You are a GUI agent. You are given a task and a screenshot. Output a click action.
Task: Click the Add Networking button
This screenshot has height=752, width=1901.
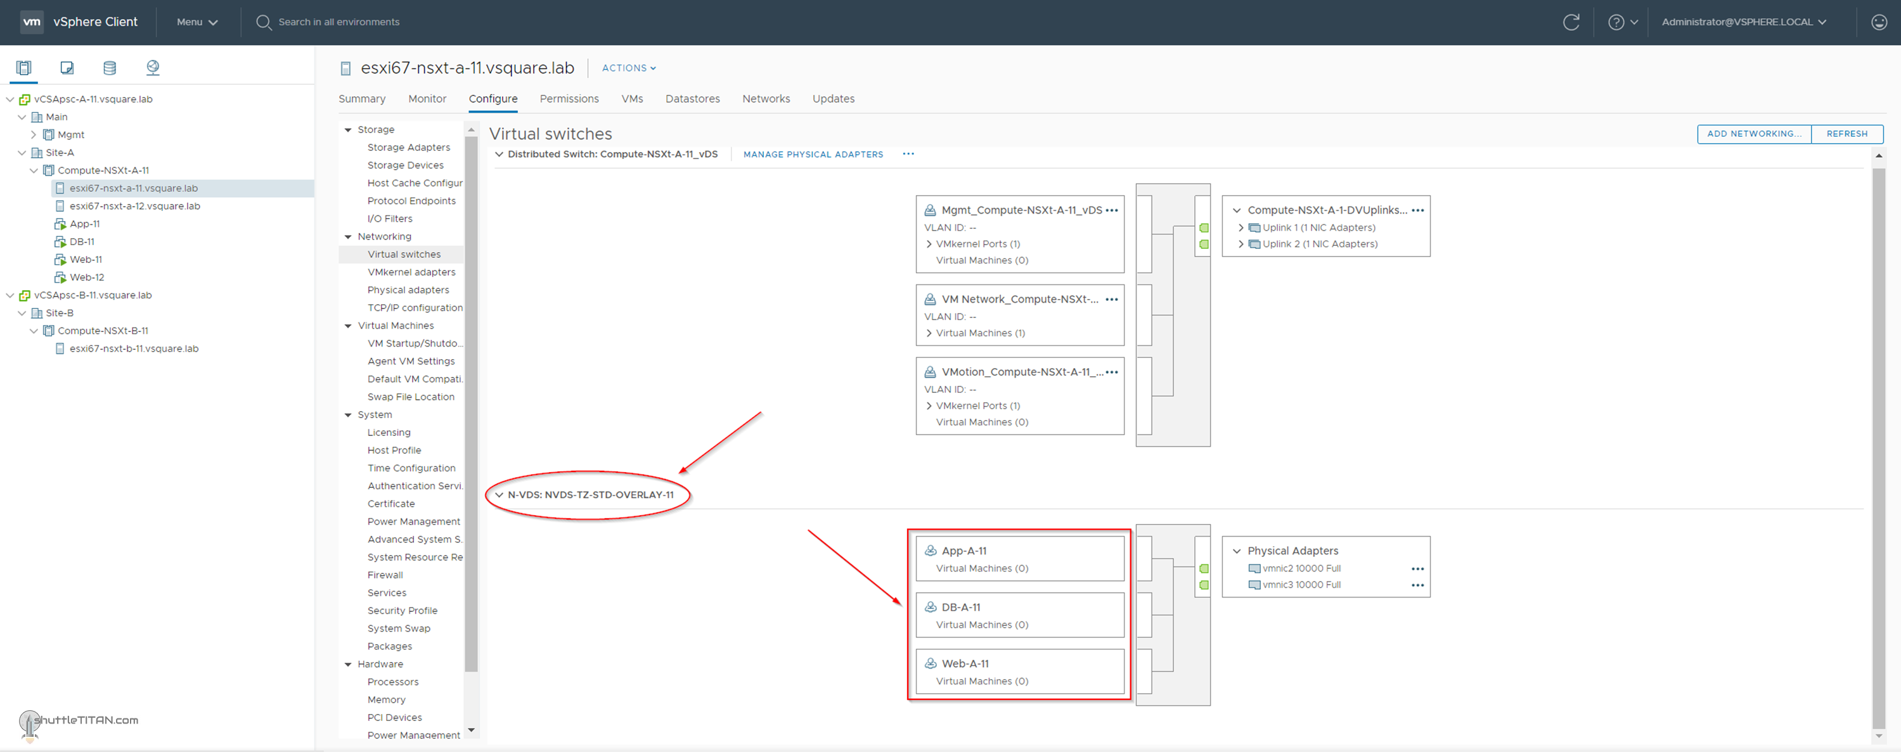[x=1753, y=134]
